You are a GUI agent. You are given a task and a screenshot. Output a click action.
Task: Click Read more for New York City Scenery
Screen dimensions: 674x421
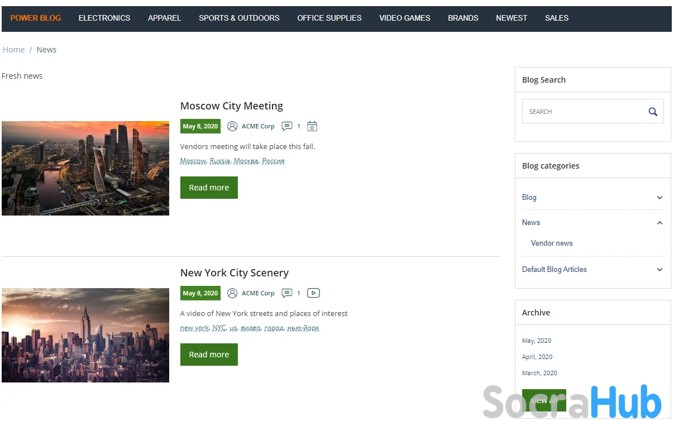[x=209, y=355]
